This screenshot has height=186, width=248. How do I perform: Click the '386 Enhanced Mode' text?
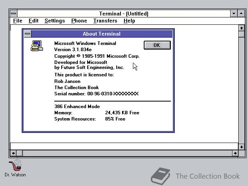(77, 107)
